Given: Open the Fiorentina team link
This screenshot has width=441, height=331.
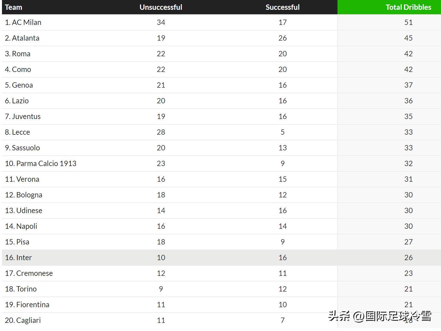Looking at the screenshot, I should coord(33,305).
